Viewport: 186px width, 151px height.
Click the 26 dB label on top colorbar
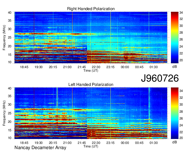click(x=181, y=40)
